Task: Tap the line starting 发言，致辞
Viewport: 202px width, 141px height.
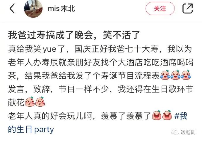Action: point(100,89)
